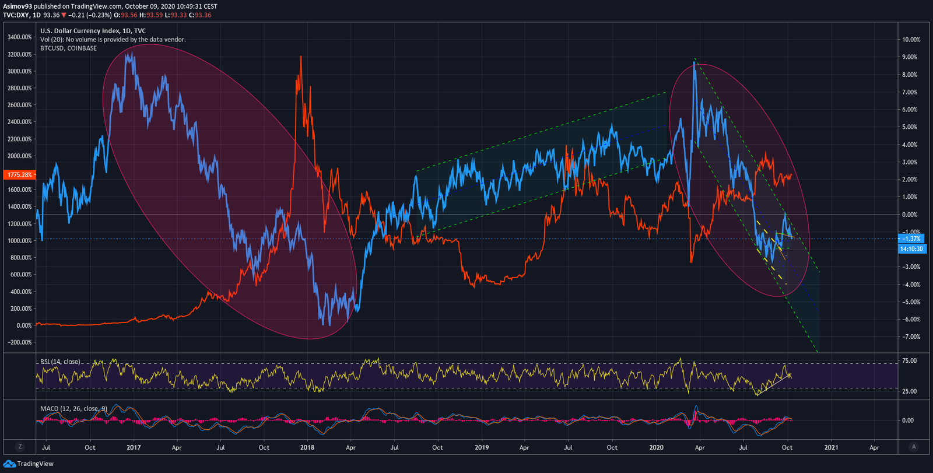Click the blue -1.37% price label
The height and width of the screenshot is (473, 933).
(x=911, y=239)
